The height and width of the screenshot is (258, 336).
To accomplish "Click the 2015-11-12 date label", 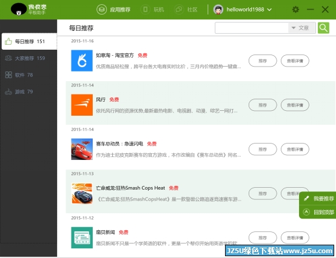I will click(82, 218).
